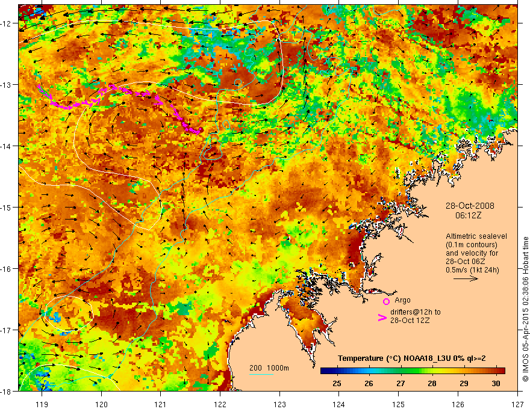The height and width of the screenshot is (409, 530).
Task: Click the magenta drifter arrowhead legend symbol
Action: (x=382, y=318)
